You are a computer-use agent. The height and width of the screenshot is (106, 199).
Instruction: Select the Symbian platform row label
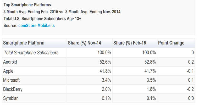coord(11,98)
